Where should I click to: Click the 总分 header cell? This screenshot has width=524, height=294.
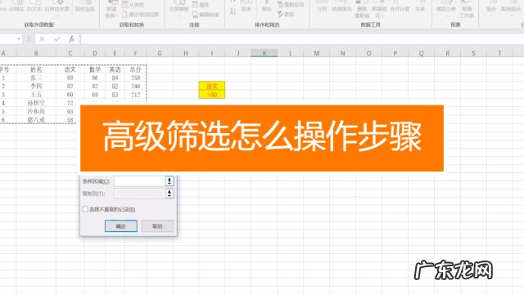(135, 69)
